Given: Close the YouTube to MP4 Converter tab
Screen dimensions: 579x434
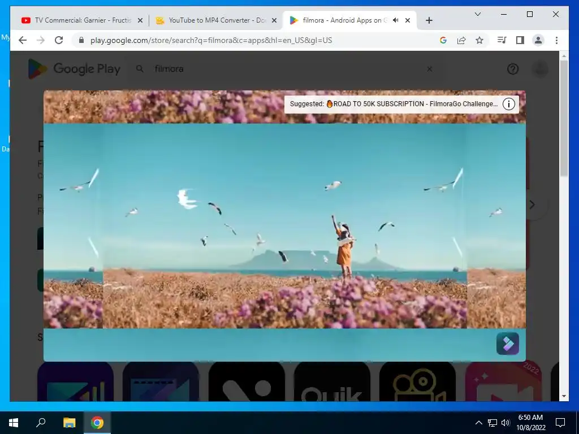Looking at the screenshot, I should pyautogui.click(x=274, y=21).
